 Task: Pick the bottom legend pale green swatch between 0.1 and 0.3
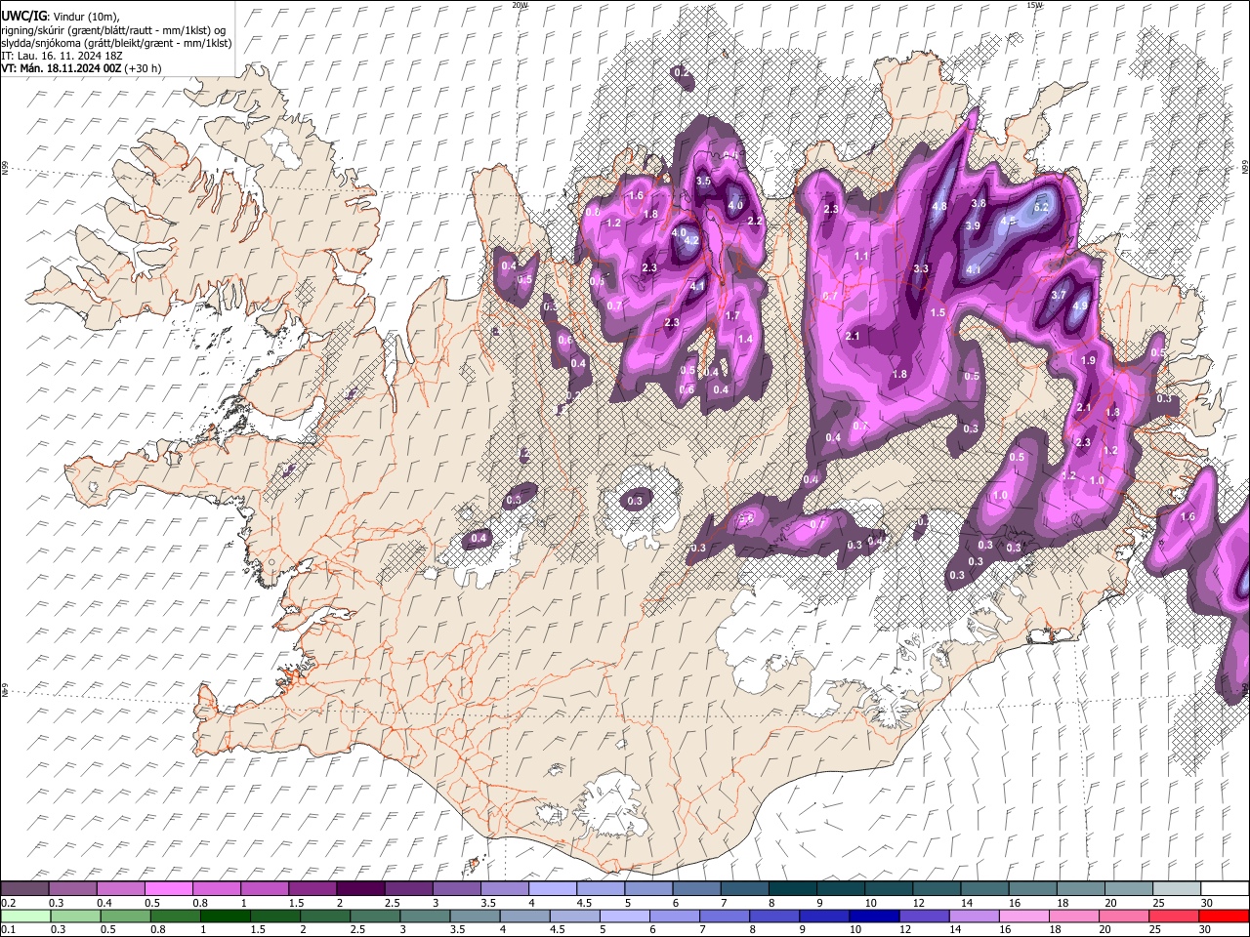click(24, 916)
